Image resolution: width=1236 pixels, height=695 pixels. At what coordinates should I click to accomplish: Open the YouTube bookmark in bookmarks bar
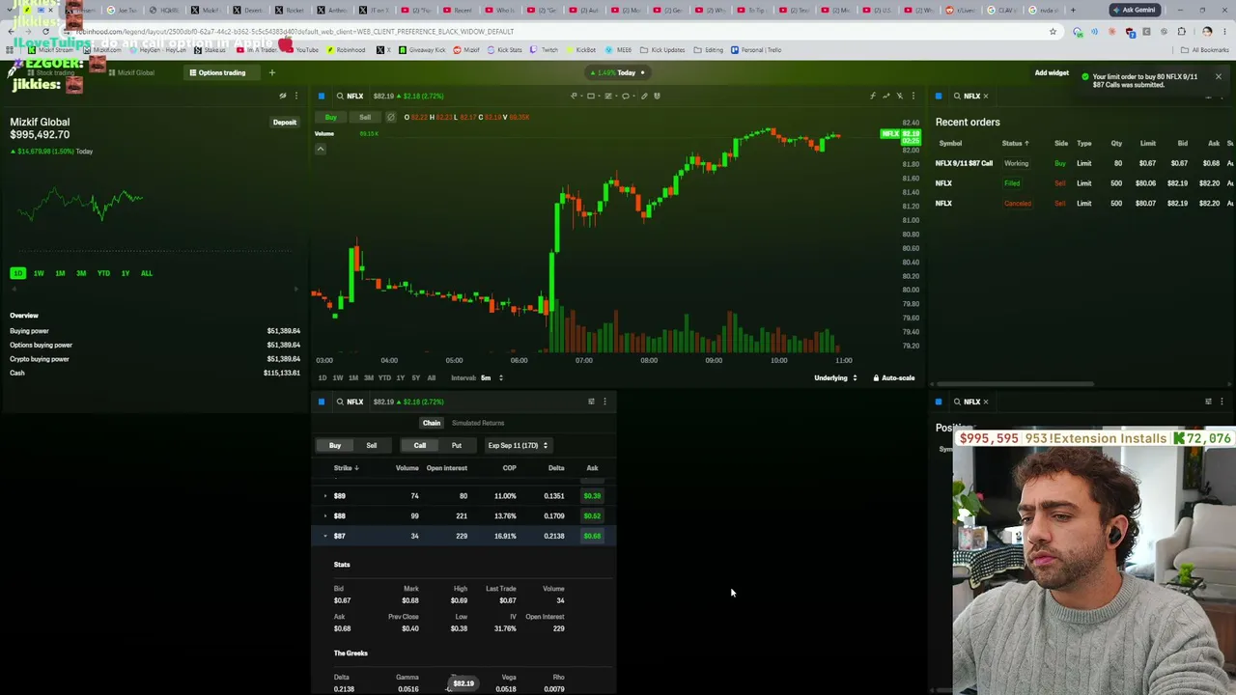coord(302,50)
